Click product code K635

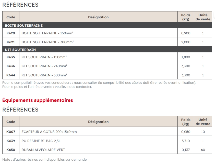point(11,57)
